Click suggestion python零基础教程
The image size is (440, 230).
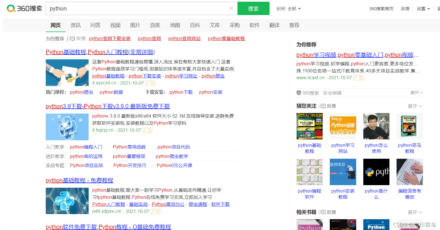point(226,39)
